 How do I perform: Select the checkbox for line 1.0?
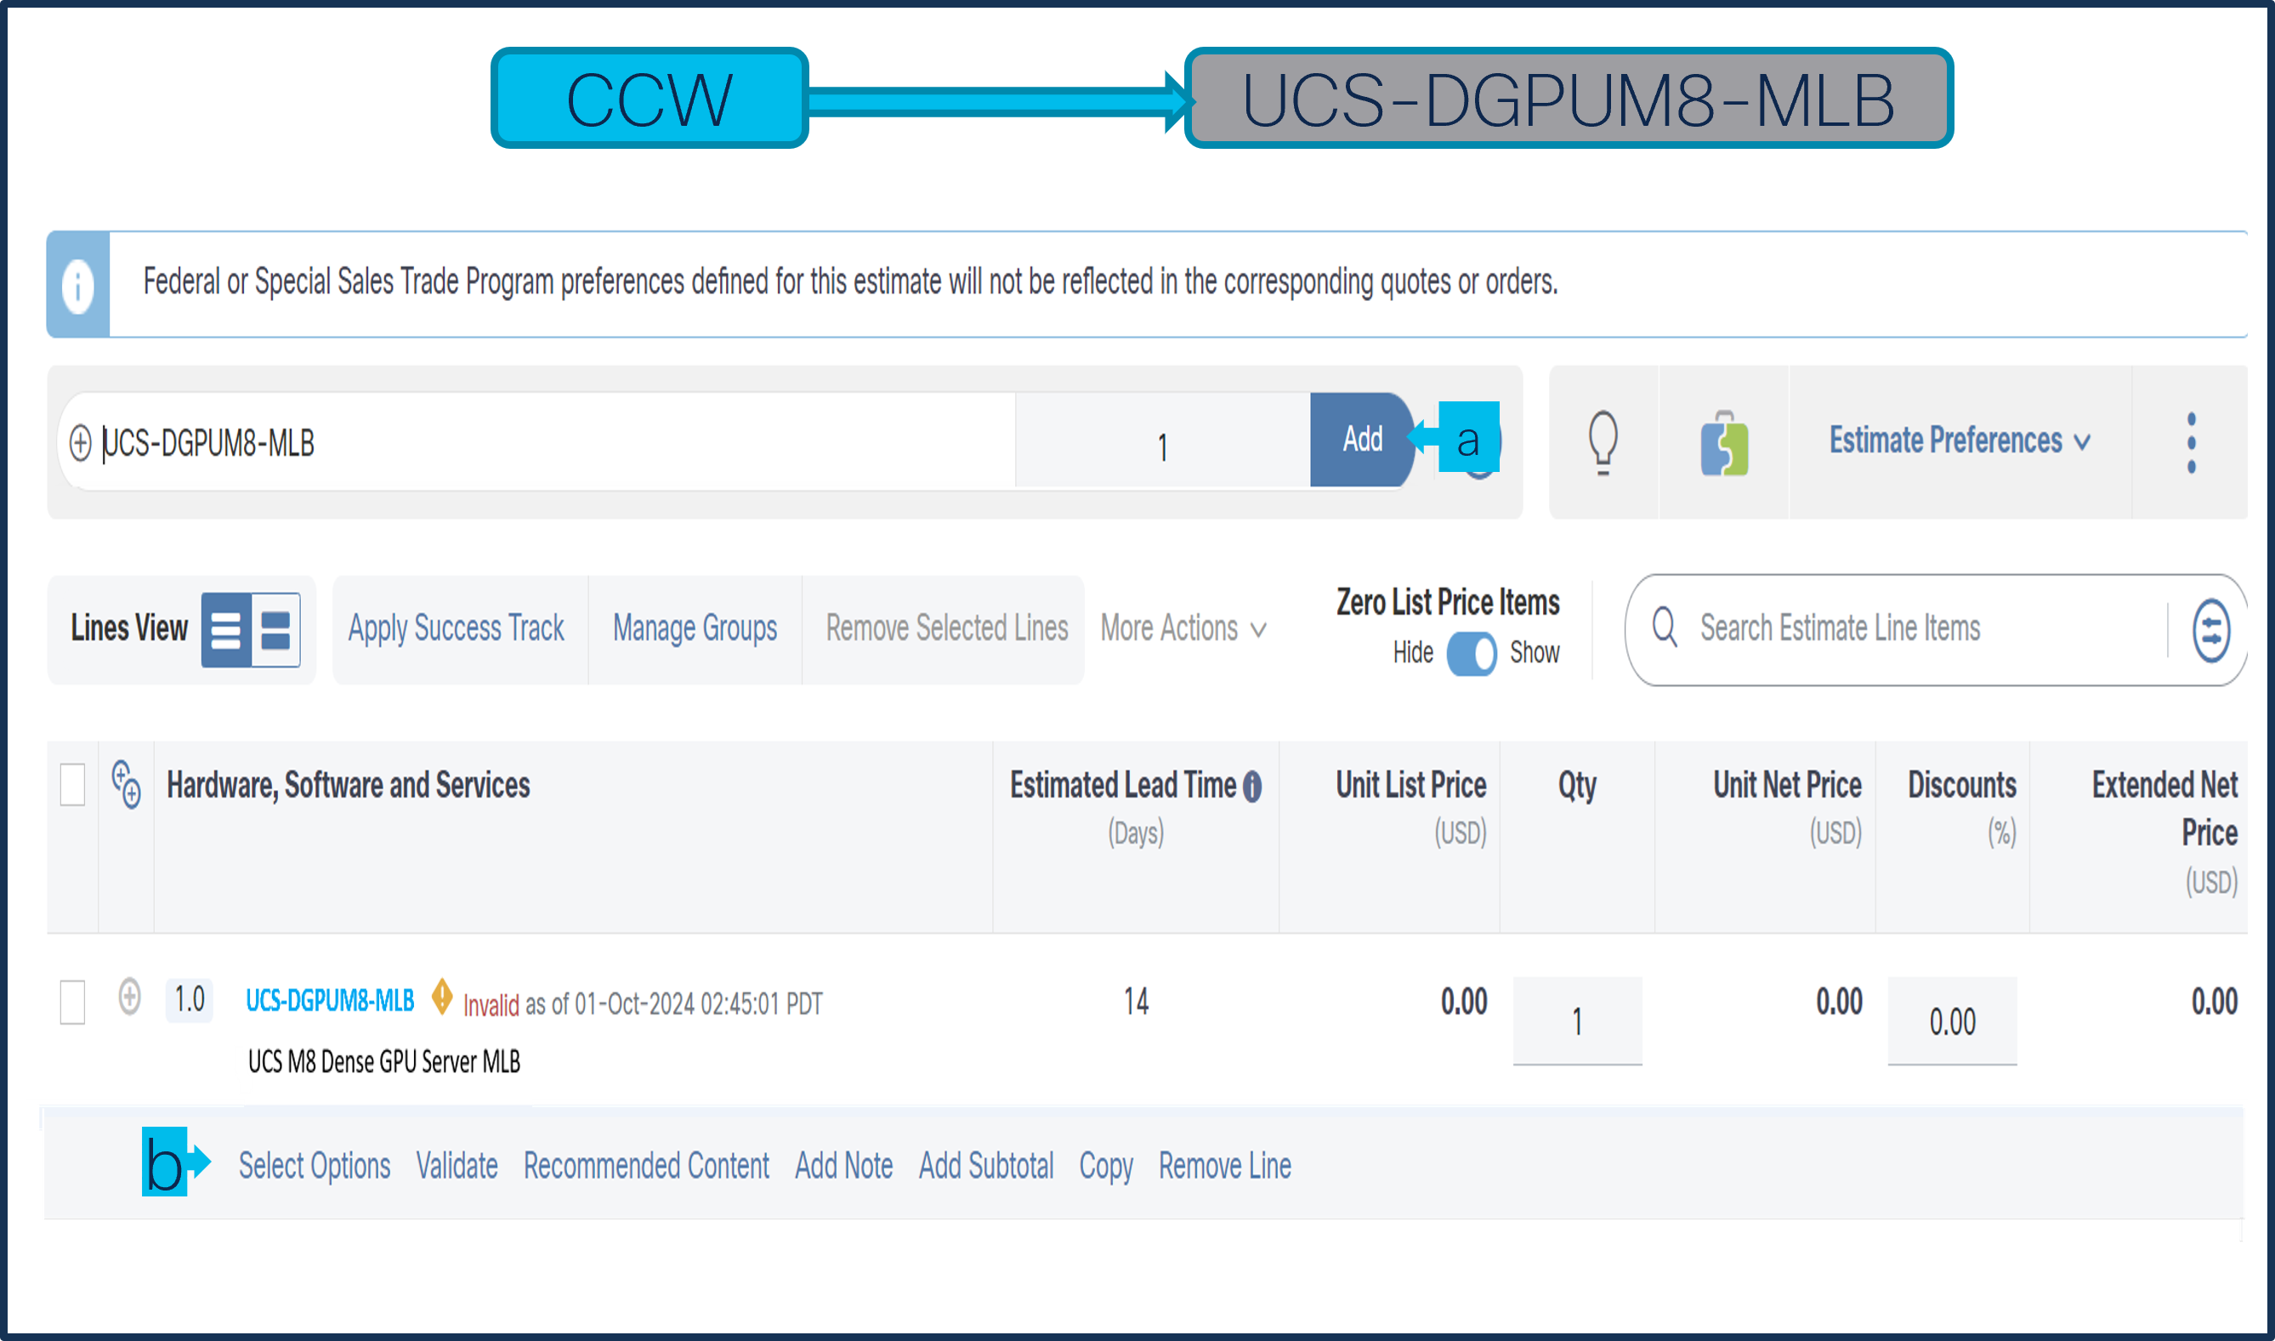[x=72, y=1001]
